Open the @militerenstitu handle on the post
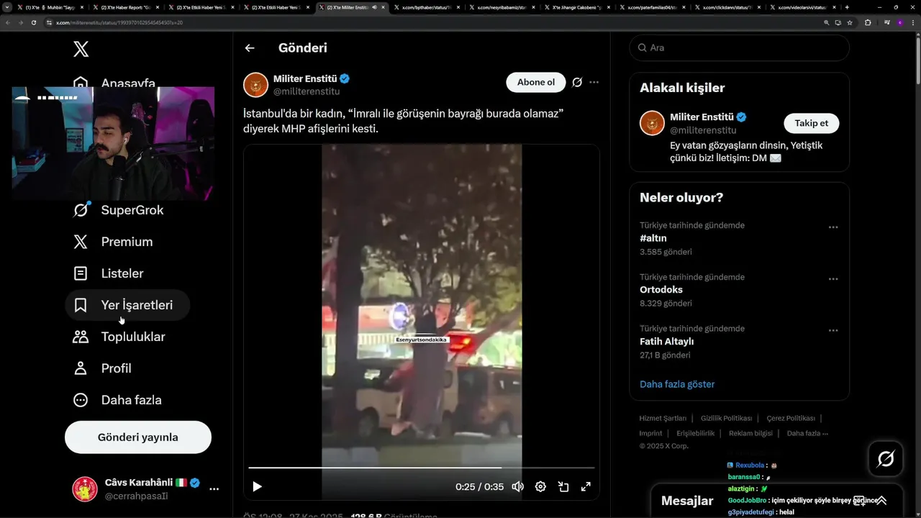The image size is (921, 518). tap(307, 91)
